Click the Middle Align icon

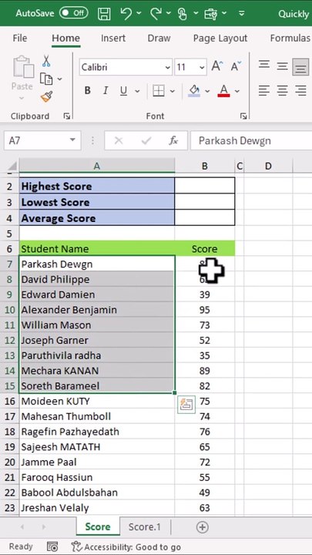282,66
